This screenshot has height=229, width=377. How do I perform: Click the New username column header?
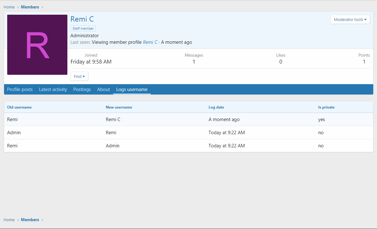(x=119, y=107)
